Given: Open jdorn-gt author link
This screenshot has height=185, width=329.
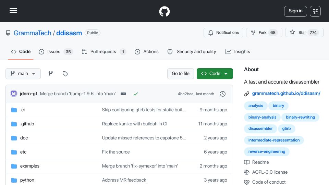Looking at the screenshot, I should pyautogui.click(x=28, y=94).
